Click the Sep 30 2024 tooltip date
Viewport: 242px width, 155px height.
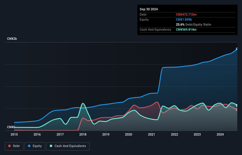pos(149,9)
